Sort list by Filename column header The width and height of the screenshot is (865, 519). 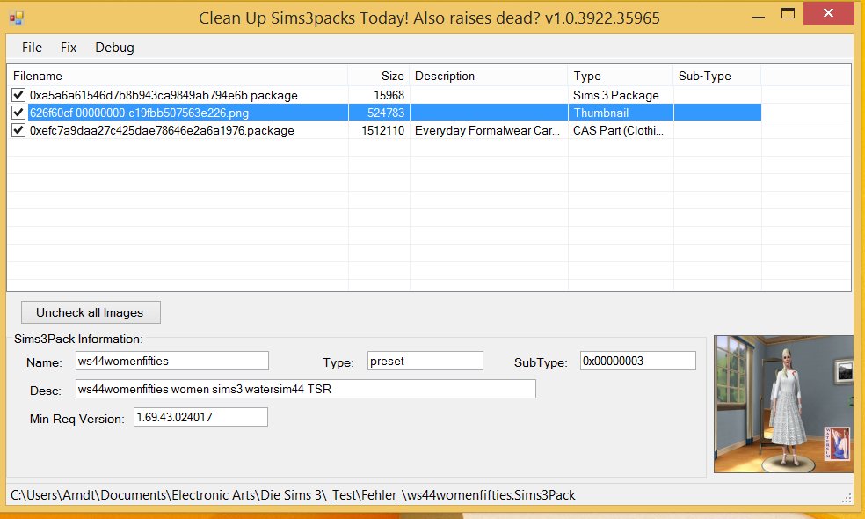tap(176, 77)
